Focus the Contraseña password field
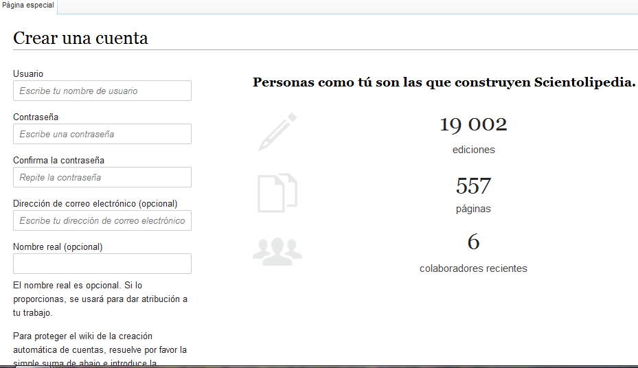This screenshot has width=638, height=368. (x=102, y=134)
